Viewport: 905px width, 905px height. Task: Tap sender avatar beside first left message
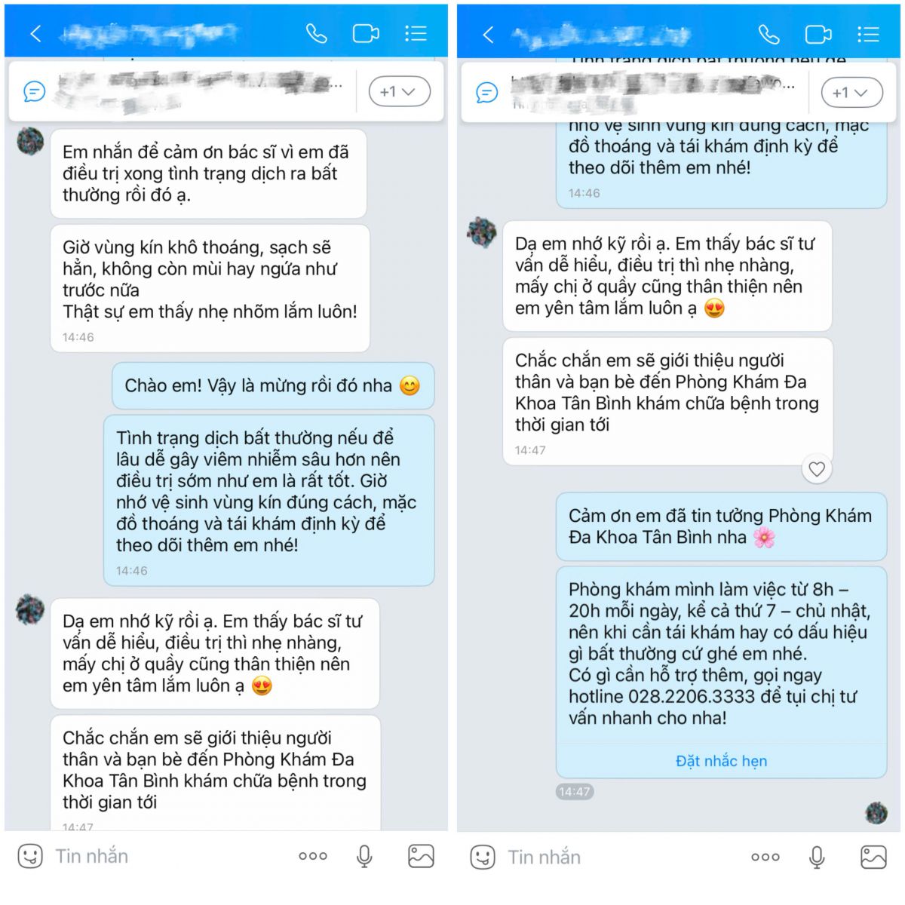pyautogui.click(x=31, y=141)
